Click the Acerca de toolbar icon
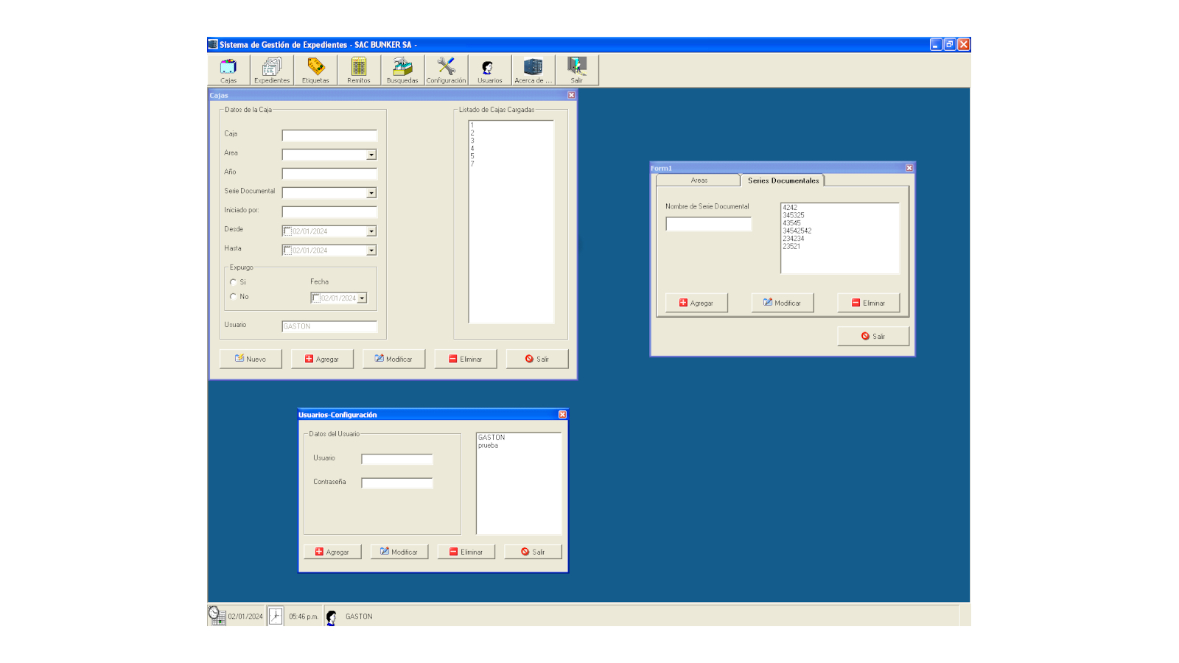 533,70
